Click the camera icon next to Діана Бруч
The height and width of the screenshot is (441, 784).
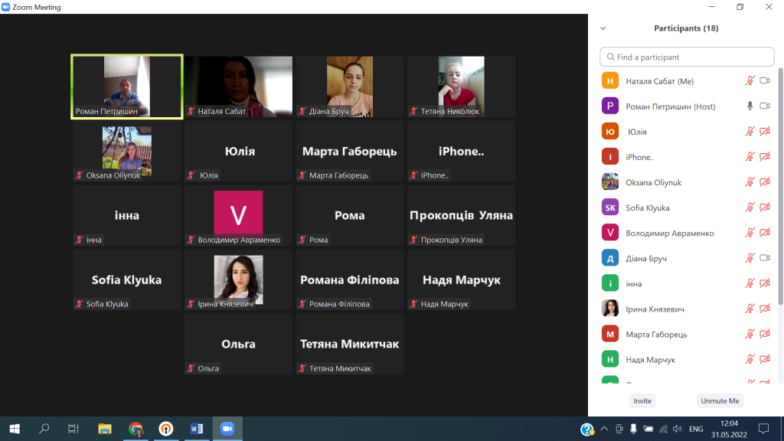pyautogui.click(x=764, y=258)
